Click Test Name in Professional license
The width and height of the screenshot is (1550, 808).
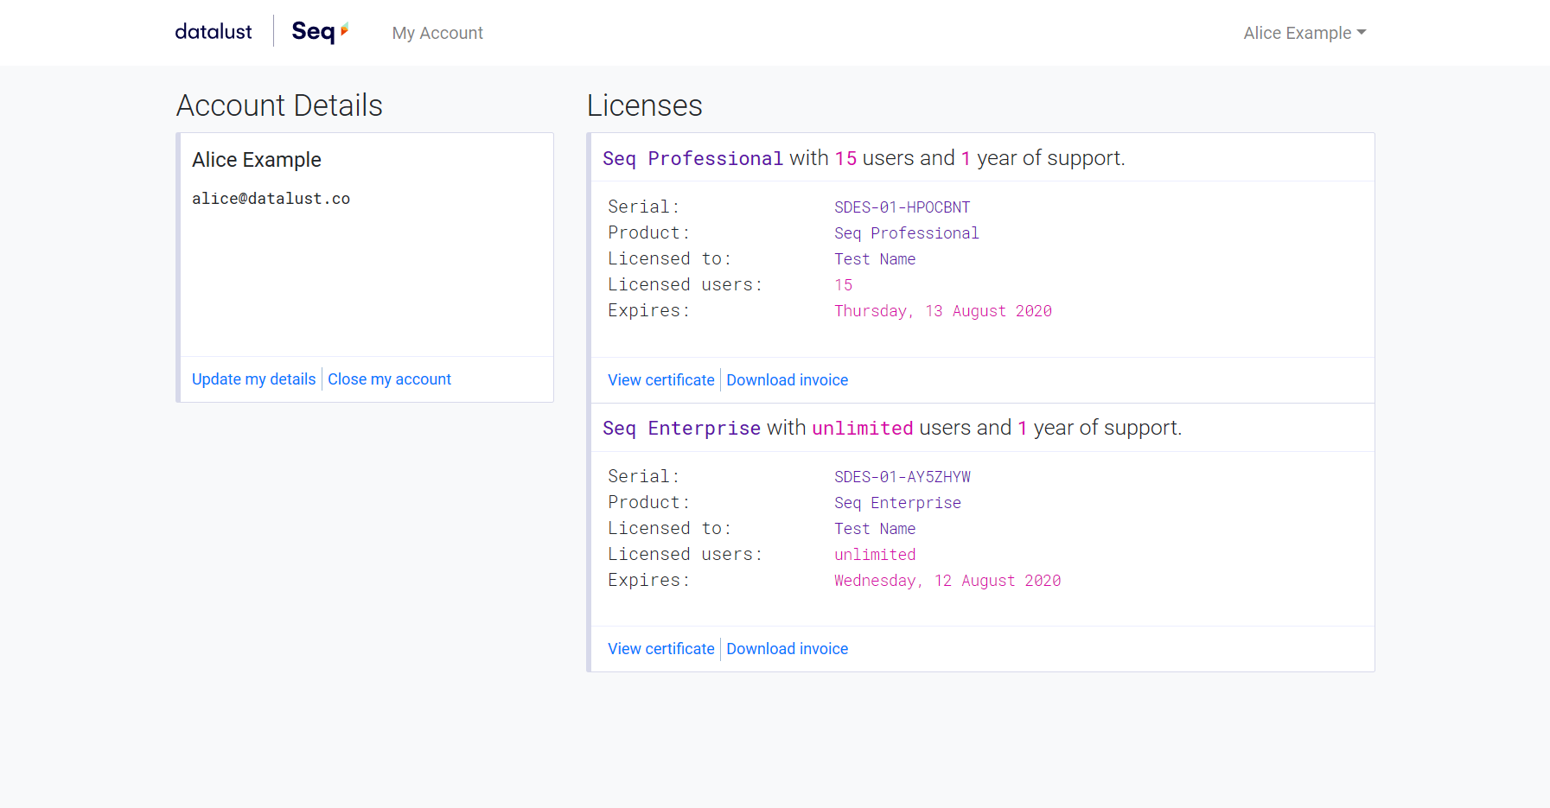tap(875, 259)
